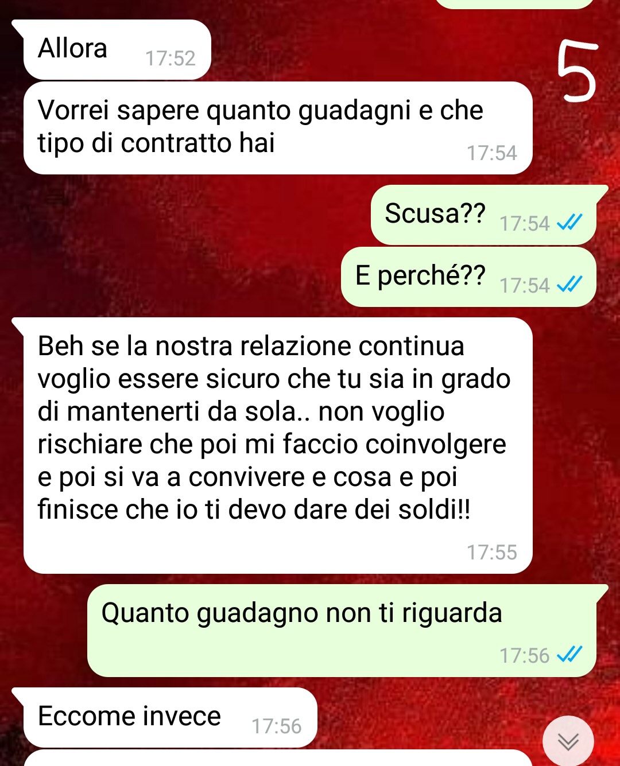Select the Allora message bubble
620x766 pixels.
click(x=117, y=50)
